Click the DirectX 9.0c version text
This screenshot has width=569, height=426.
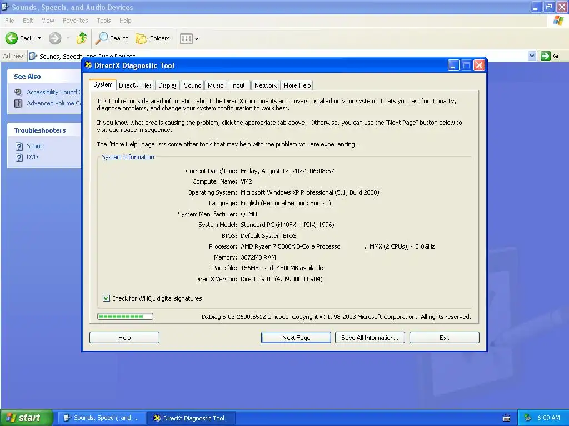(x=282, y=279)
